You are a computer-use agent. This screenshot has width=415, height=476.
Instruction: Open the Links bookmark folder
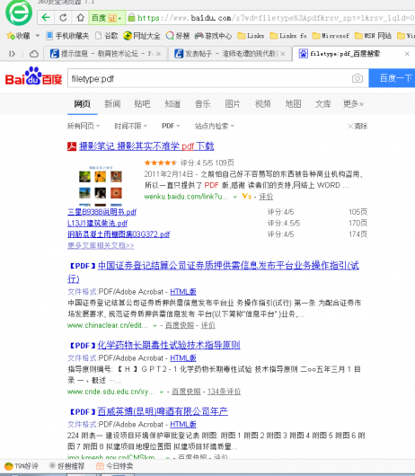coord(251,36)
